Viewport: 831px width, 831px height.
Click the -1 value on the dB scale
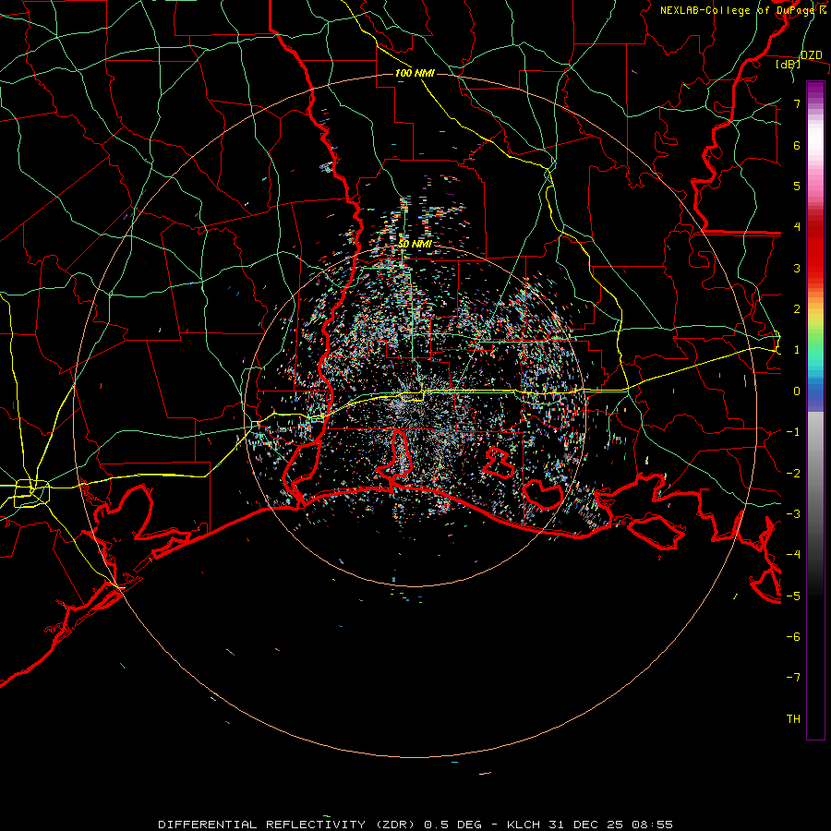point(793,432)
